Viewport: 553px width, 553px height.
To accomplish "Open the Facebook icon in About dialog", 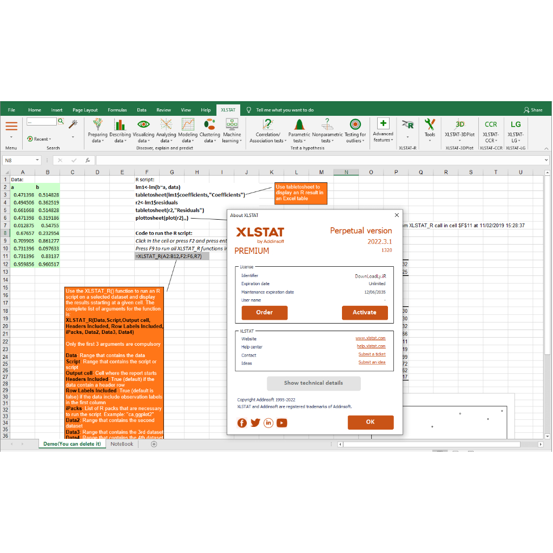I will (x=242, y=423).
